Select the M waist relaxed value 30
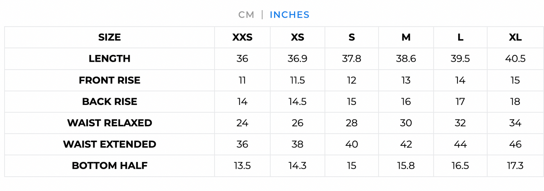Image resolution: width=544 pixels, height=191 pixels. tap(406, 123)
